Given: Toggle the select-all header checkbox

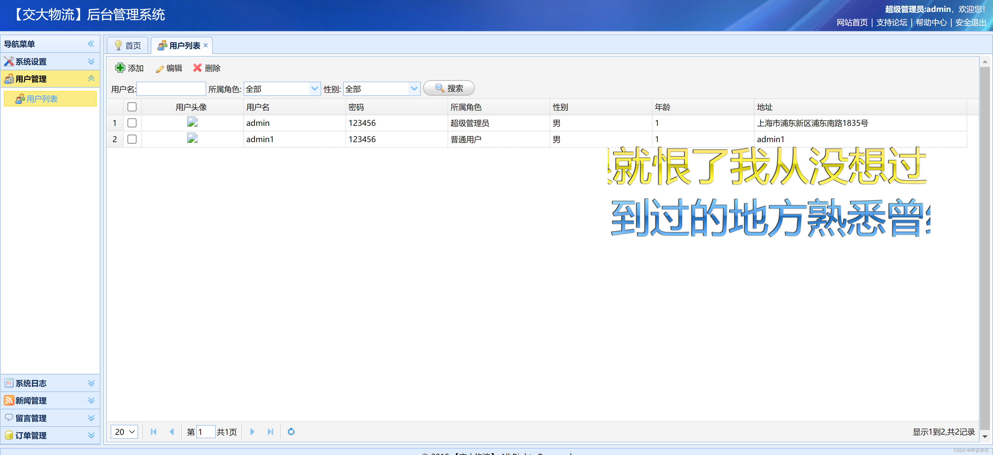Looking at the screenshot, I should 132,107.
